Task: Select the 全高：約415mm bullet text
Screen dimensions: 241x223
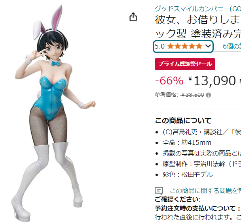Action: 187,143
